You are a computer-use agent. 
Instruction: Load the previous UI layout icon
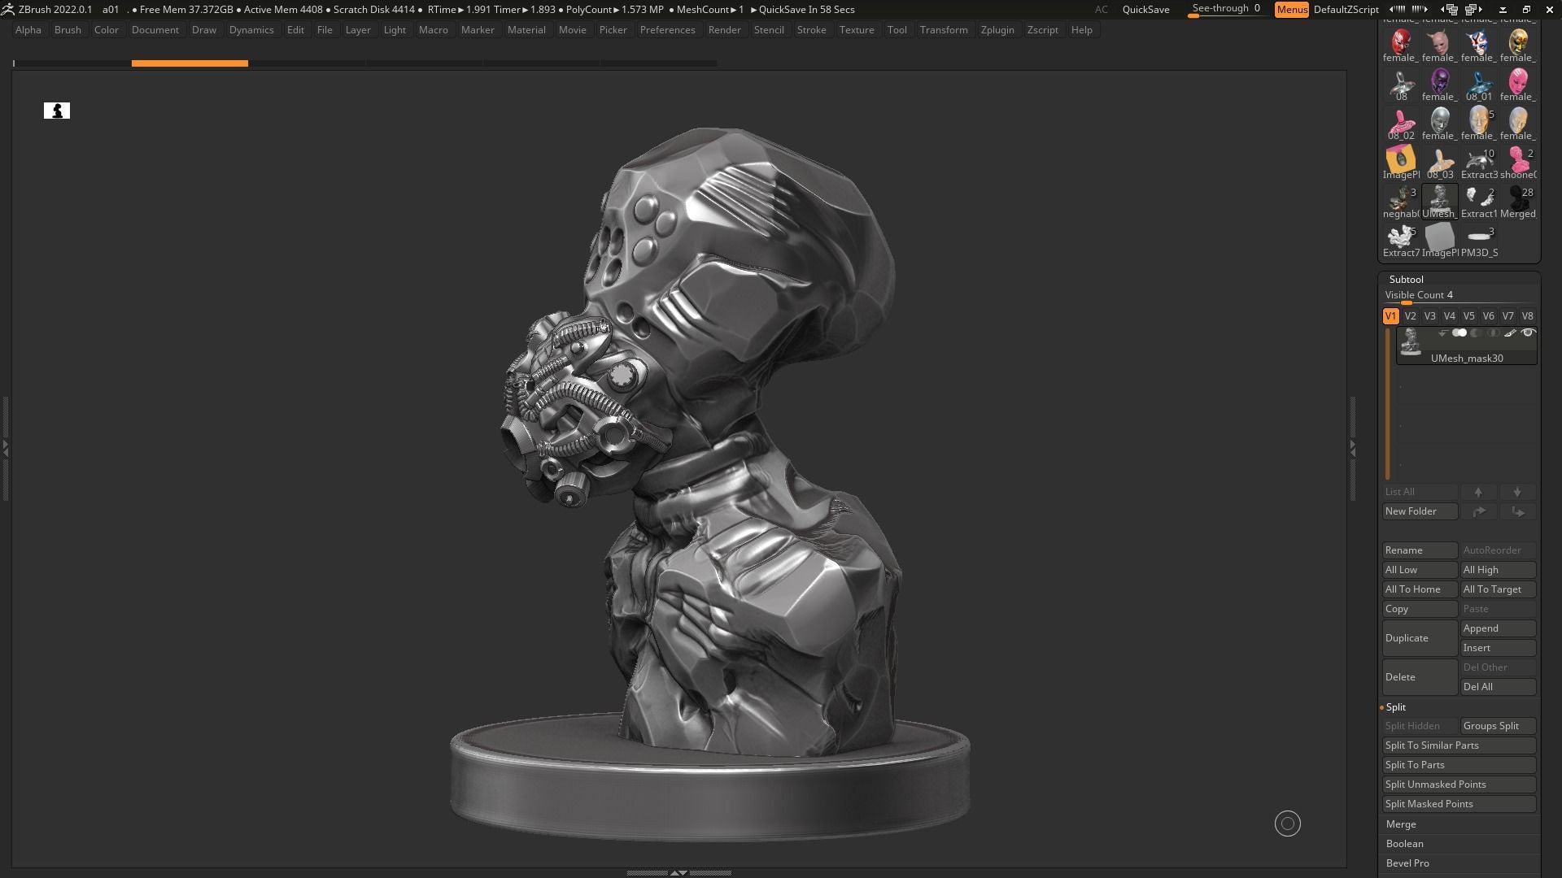coord(1450,10)
